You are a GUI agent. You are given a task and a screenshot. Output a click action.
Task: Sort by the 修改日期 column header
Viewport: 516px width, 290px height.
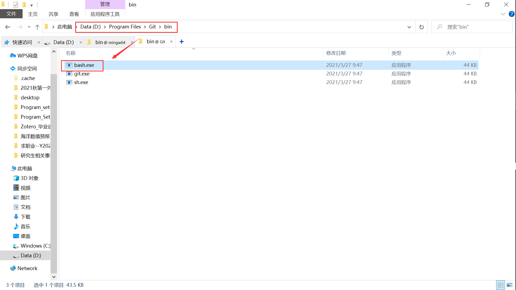click(336, 53)
